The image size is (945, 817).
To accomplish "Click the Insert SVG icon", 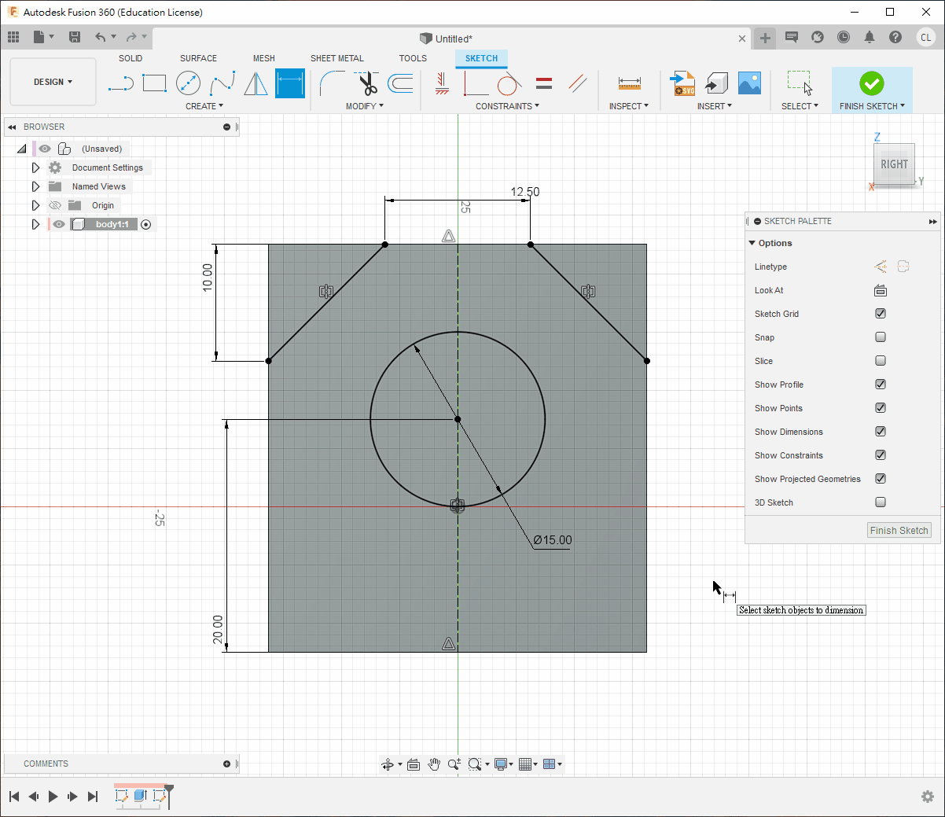I will pyautogui.click(x=682, y=83).
